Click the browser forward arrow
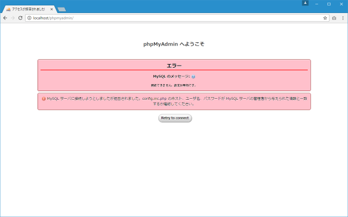Screen dimensions: 348x217 pos(13,18)
